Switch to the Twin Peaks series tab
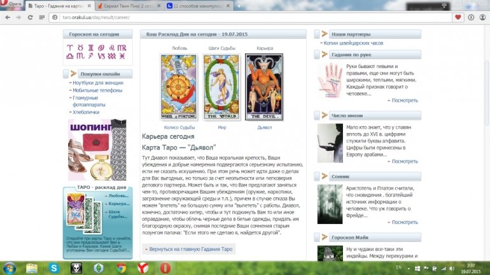 click(127, 6)
